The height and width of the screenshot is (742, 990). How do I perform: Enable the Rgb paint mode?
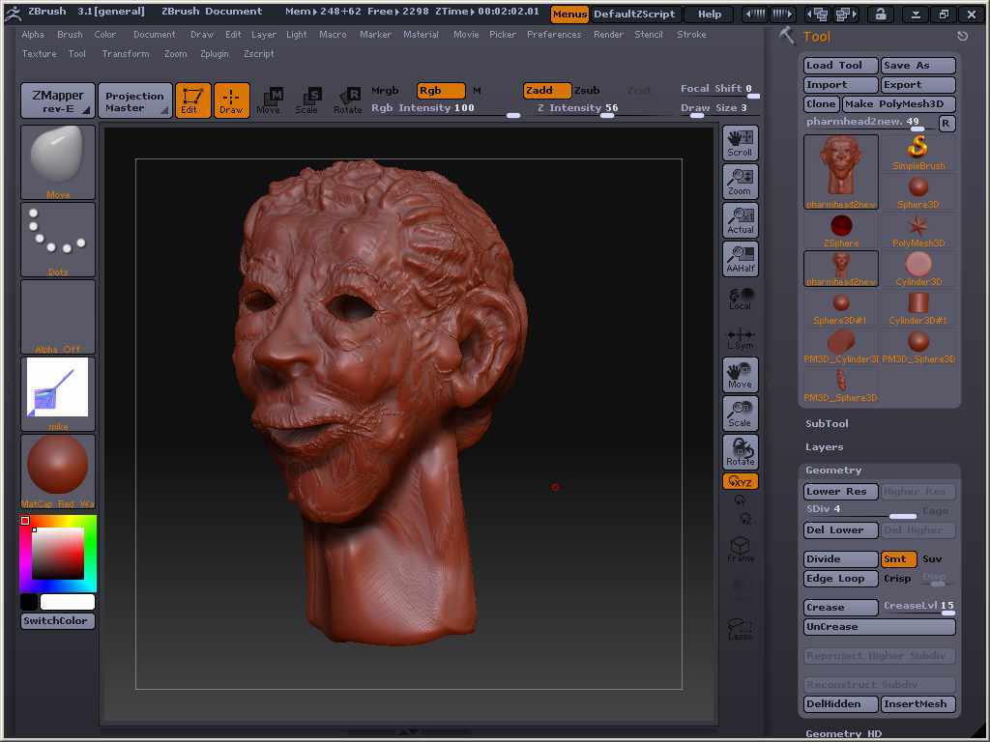coord(440,90)
